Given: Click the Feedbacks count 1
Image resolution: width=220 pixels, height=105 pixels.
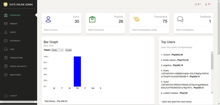Looking at the screenshot, I should point(210,22).
